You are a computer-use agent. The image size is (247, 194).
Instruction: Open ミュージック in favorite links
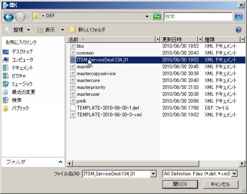(x=22, y=84)
